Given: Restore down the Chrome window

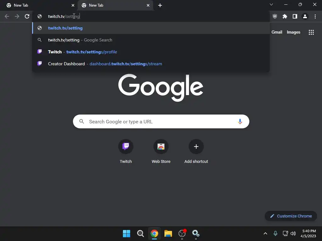Looking at the screenshot, I should (300, 4).
